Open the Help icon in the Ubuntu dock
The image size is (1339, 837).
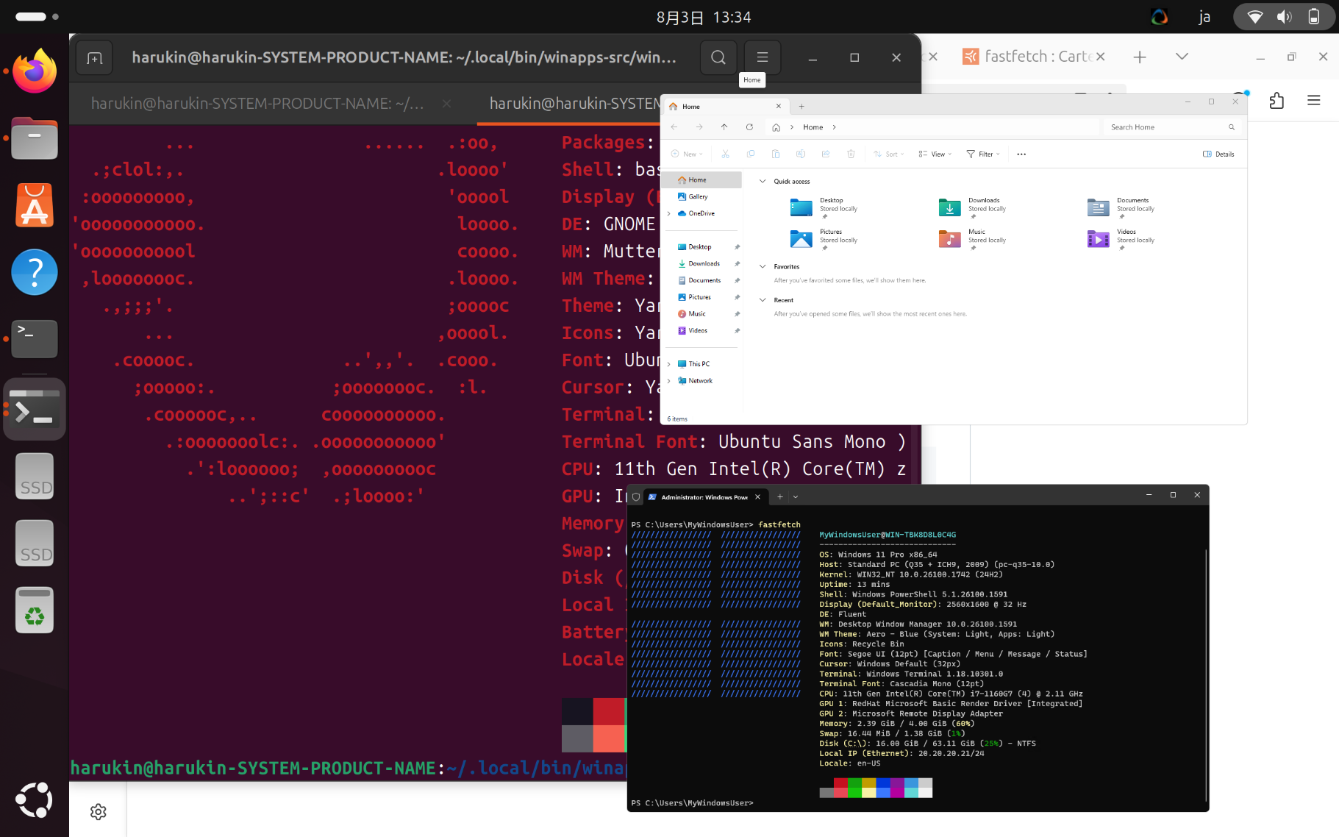point(35,272)
